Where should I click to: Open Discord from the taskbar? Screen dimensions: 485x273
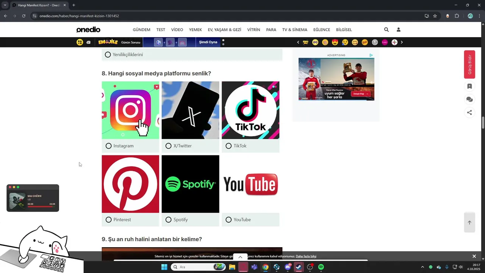click(288, 267)
